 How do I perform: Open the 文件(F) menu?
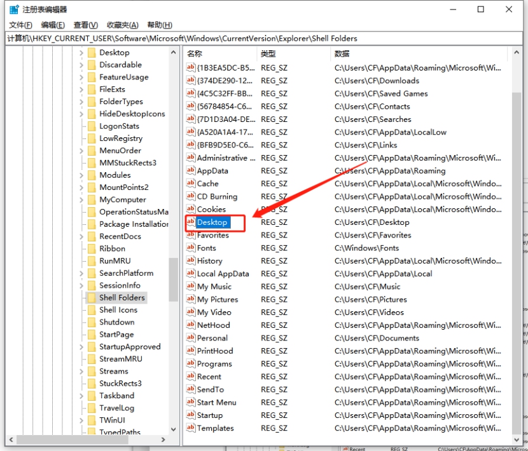20,25
